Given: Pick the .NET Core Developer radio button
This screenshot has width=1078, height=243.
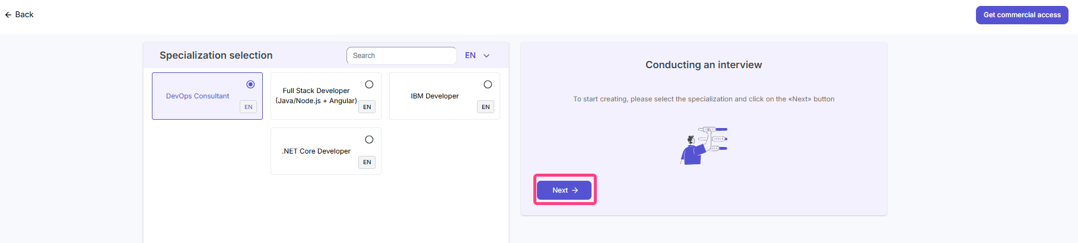Looking at the screenshot, I should click(x=369, y=140).
